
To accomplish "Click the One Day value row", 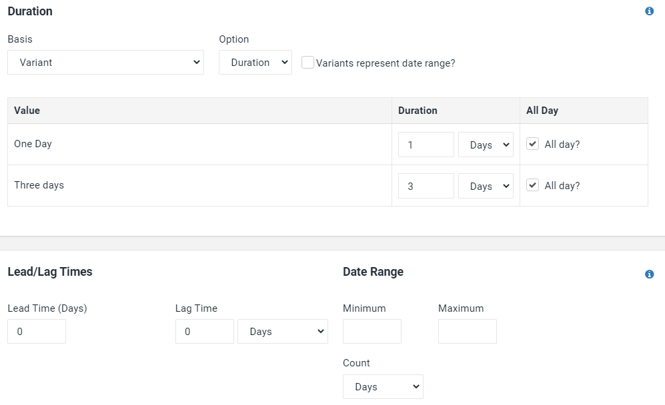I will click(x=327, y=145).
